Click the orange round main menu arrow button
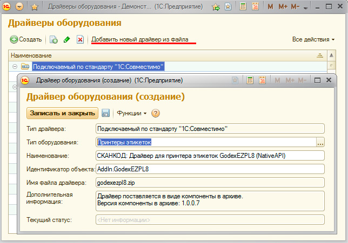Image resolution: width=348 pixels, height=243 pixels. [x=20, y=8]
